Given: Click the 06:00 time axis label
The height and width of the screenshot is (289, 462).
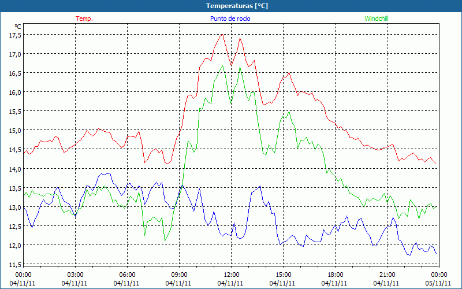Looking at the screenshot, I should (127, 275).
